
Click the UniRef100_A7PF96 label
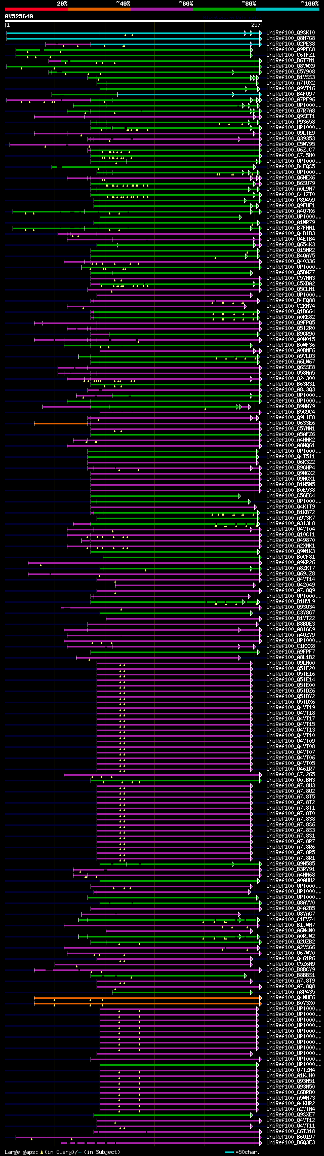[x=291, y=100]
